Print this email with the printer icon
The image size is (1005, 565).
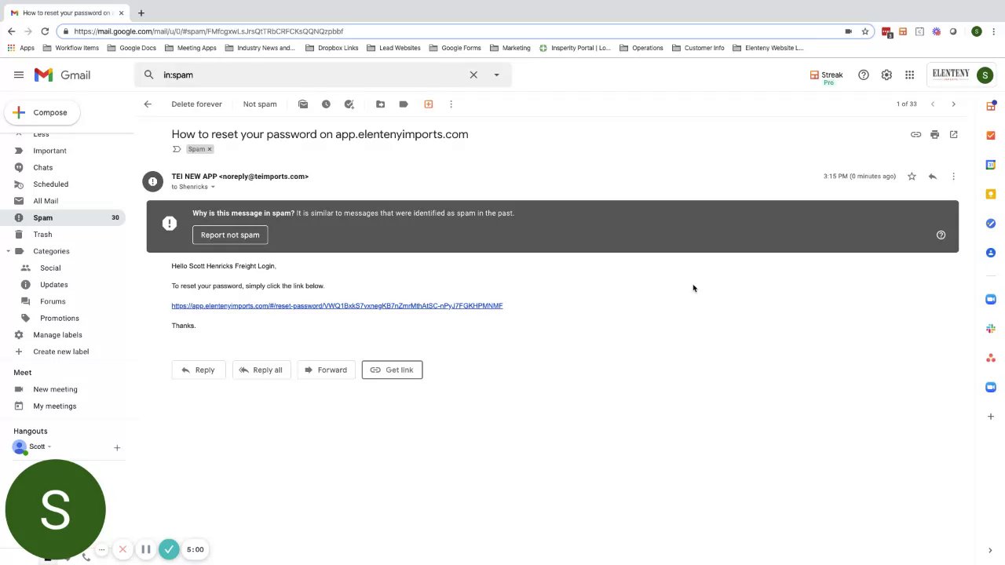tap(934, 135)
